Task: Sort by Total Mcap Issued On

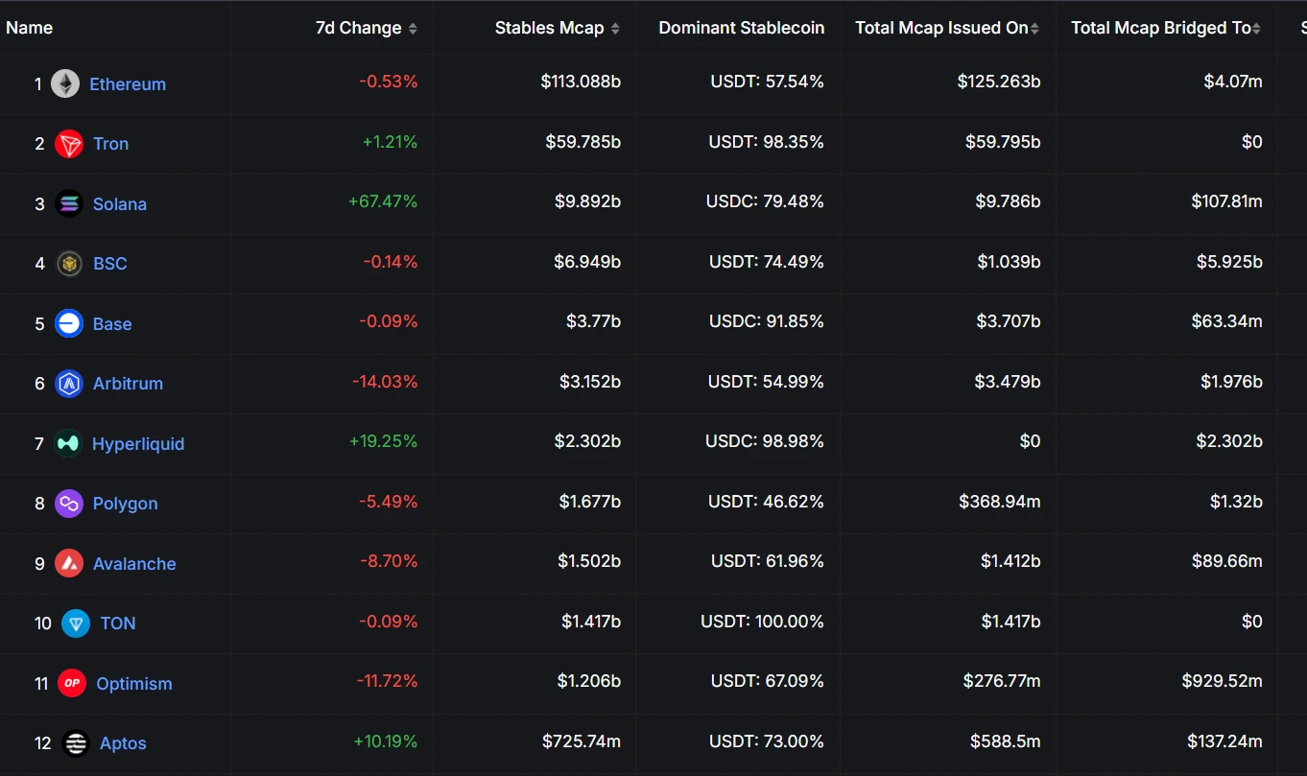Action: 947,28
